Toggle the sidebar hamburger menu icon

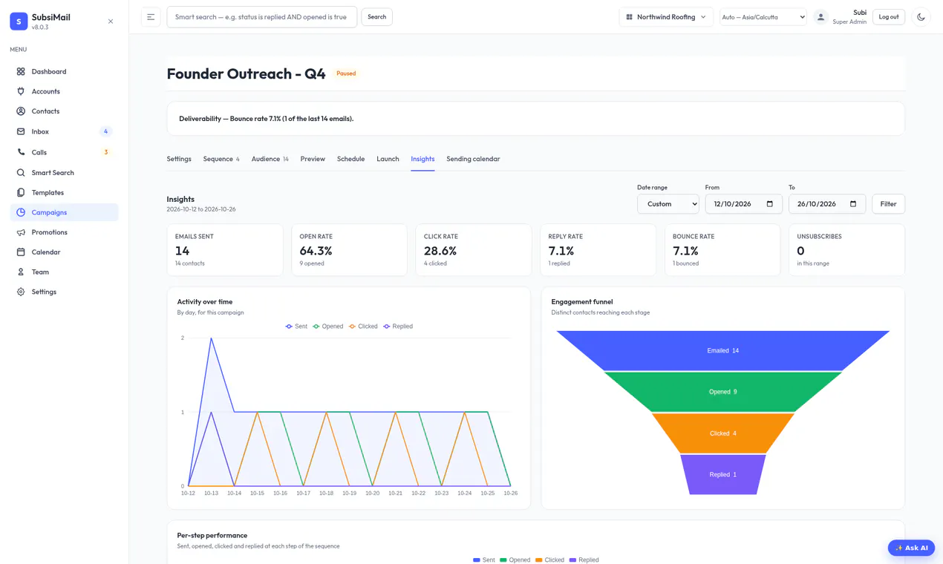151,17
